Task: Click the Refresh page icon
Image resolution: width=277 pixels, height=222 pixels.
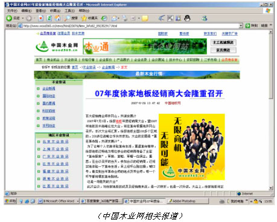Action: click(49, 18)
